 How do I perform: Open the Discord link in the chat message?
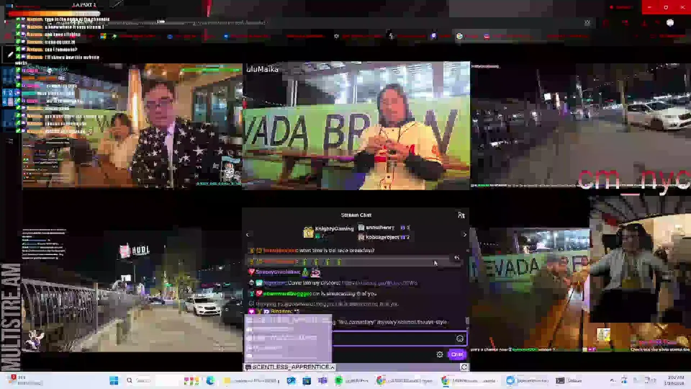[380, 283]
